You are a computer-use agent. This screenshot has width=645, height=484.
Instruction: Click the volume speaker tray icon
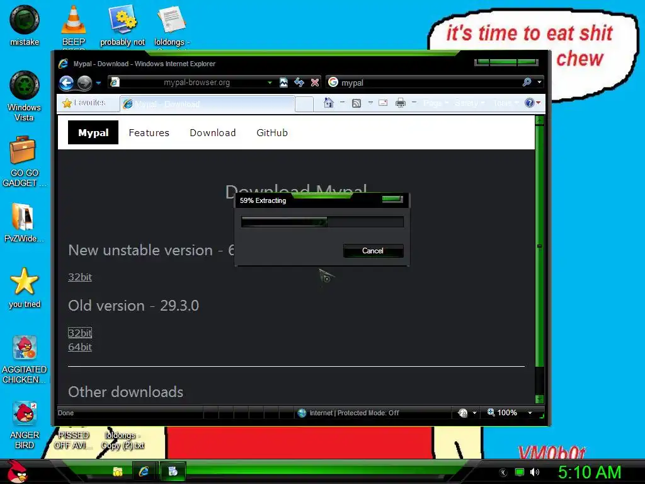tap(535, 472)
